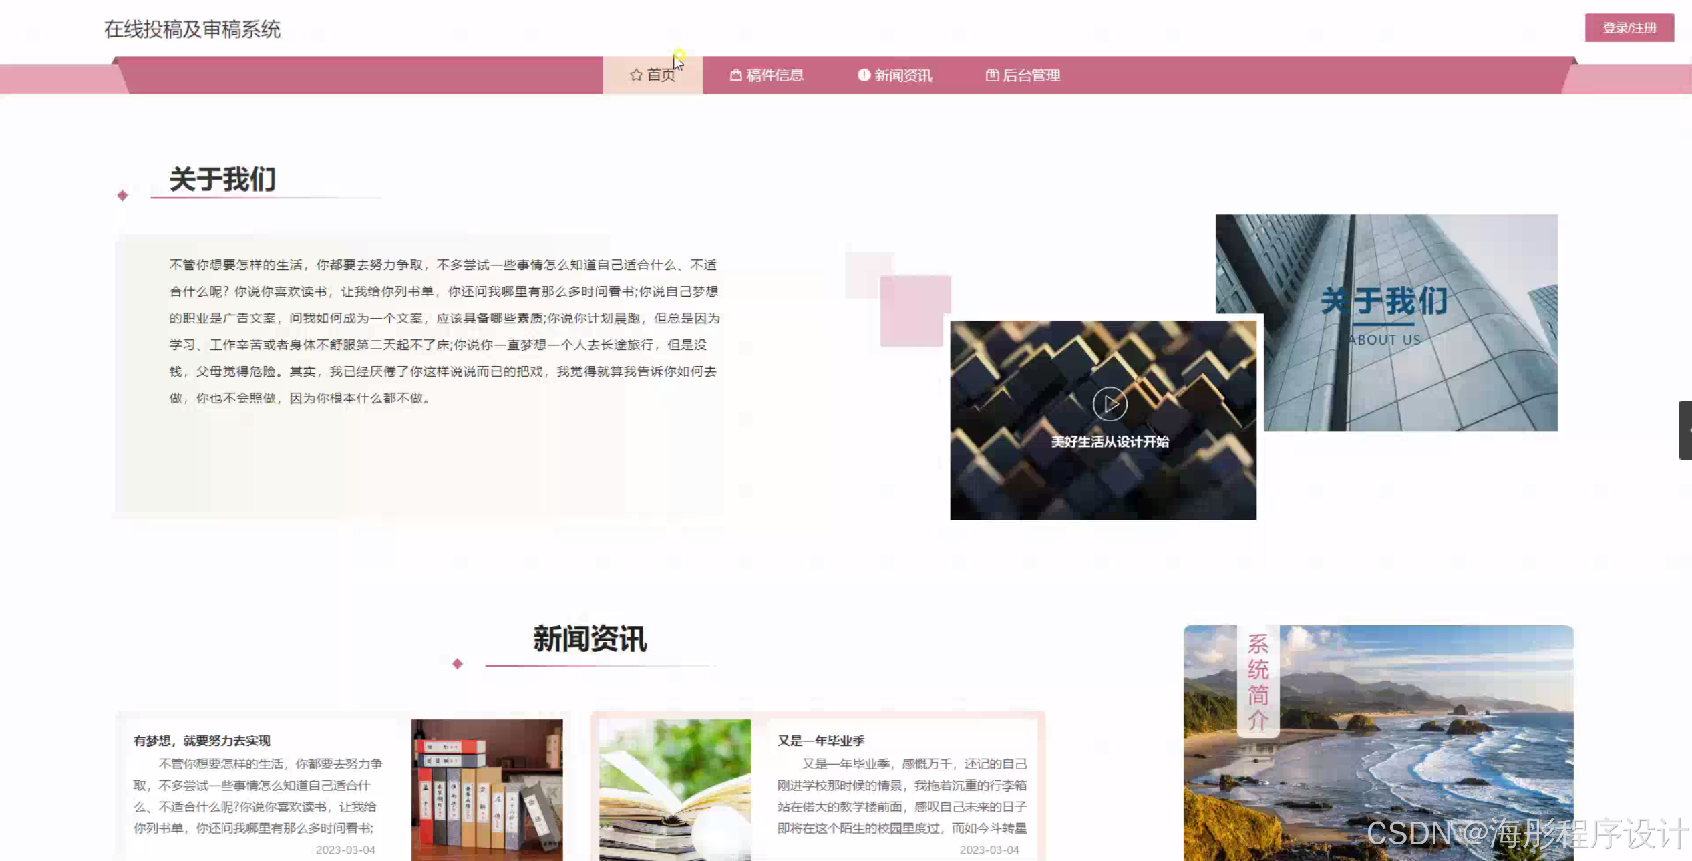Click the star icon beside 首页
This screenshot has width=1692, height=861.
[635, 75]
